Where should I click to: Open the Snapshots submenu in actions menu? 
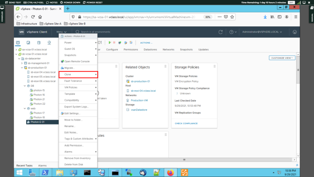(78, 55)
